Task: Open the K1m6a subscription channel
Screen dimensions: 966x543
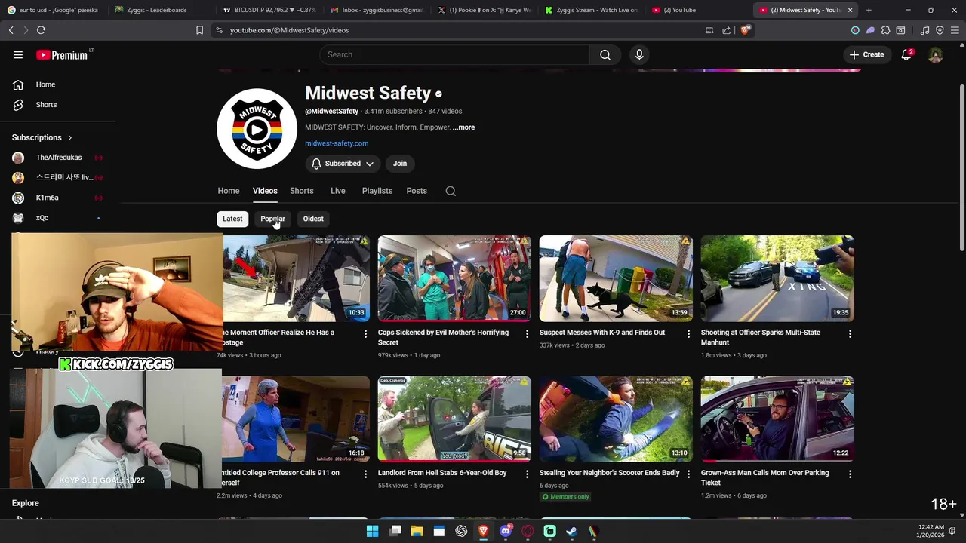Action: 47,198
